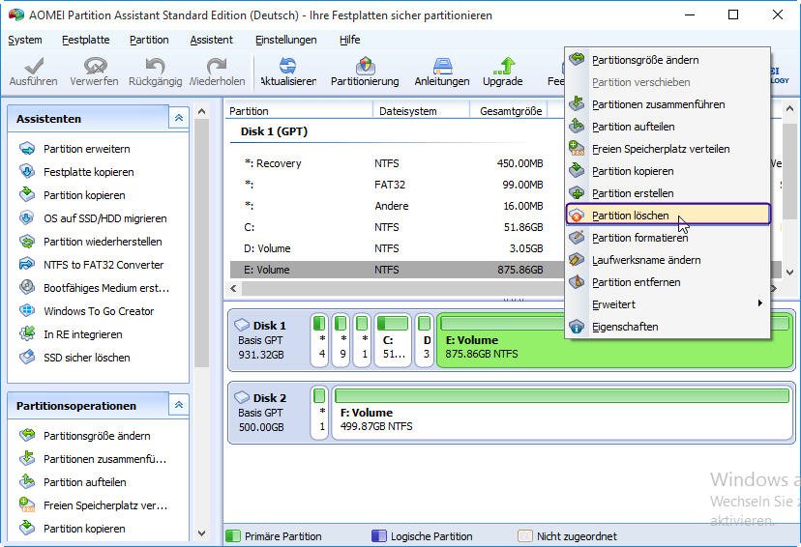Click Partitionen zusammenfü… in sidebar
Viewport: 801px width, 547px height.
coord(104,459)
